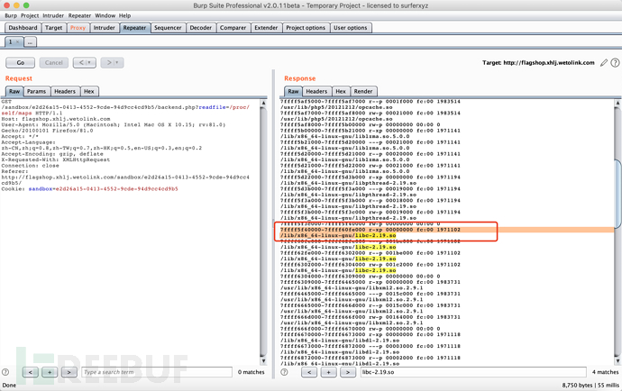
Task: Focus the request search term field
Action: point(157,372)
